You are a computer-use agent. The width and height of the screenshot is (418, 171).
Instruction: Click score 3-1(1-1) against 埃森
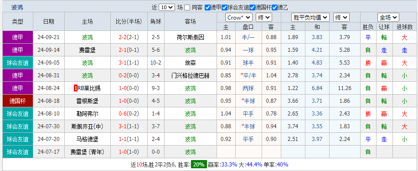tap(129, 63)
